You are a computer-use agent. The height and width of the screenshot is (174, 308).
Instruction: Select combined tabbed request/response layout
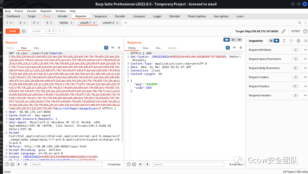click(x=240, y=40)
